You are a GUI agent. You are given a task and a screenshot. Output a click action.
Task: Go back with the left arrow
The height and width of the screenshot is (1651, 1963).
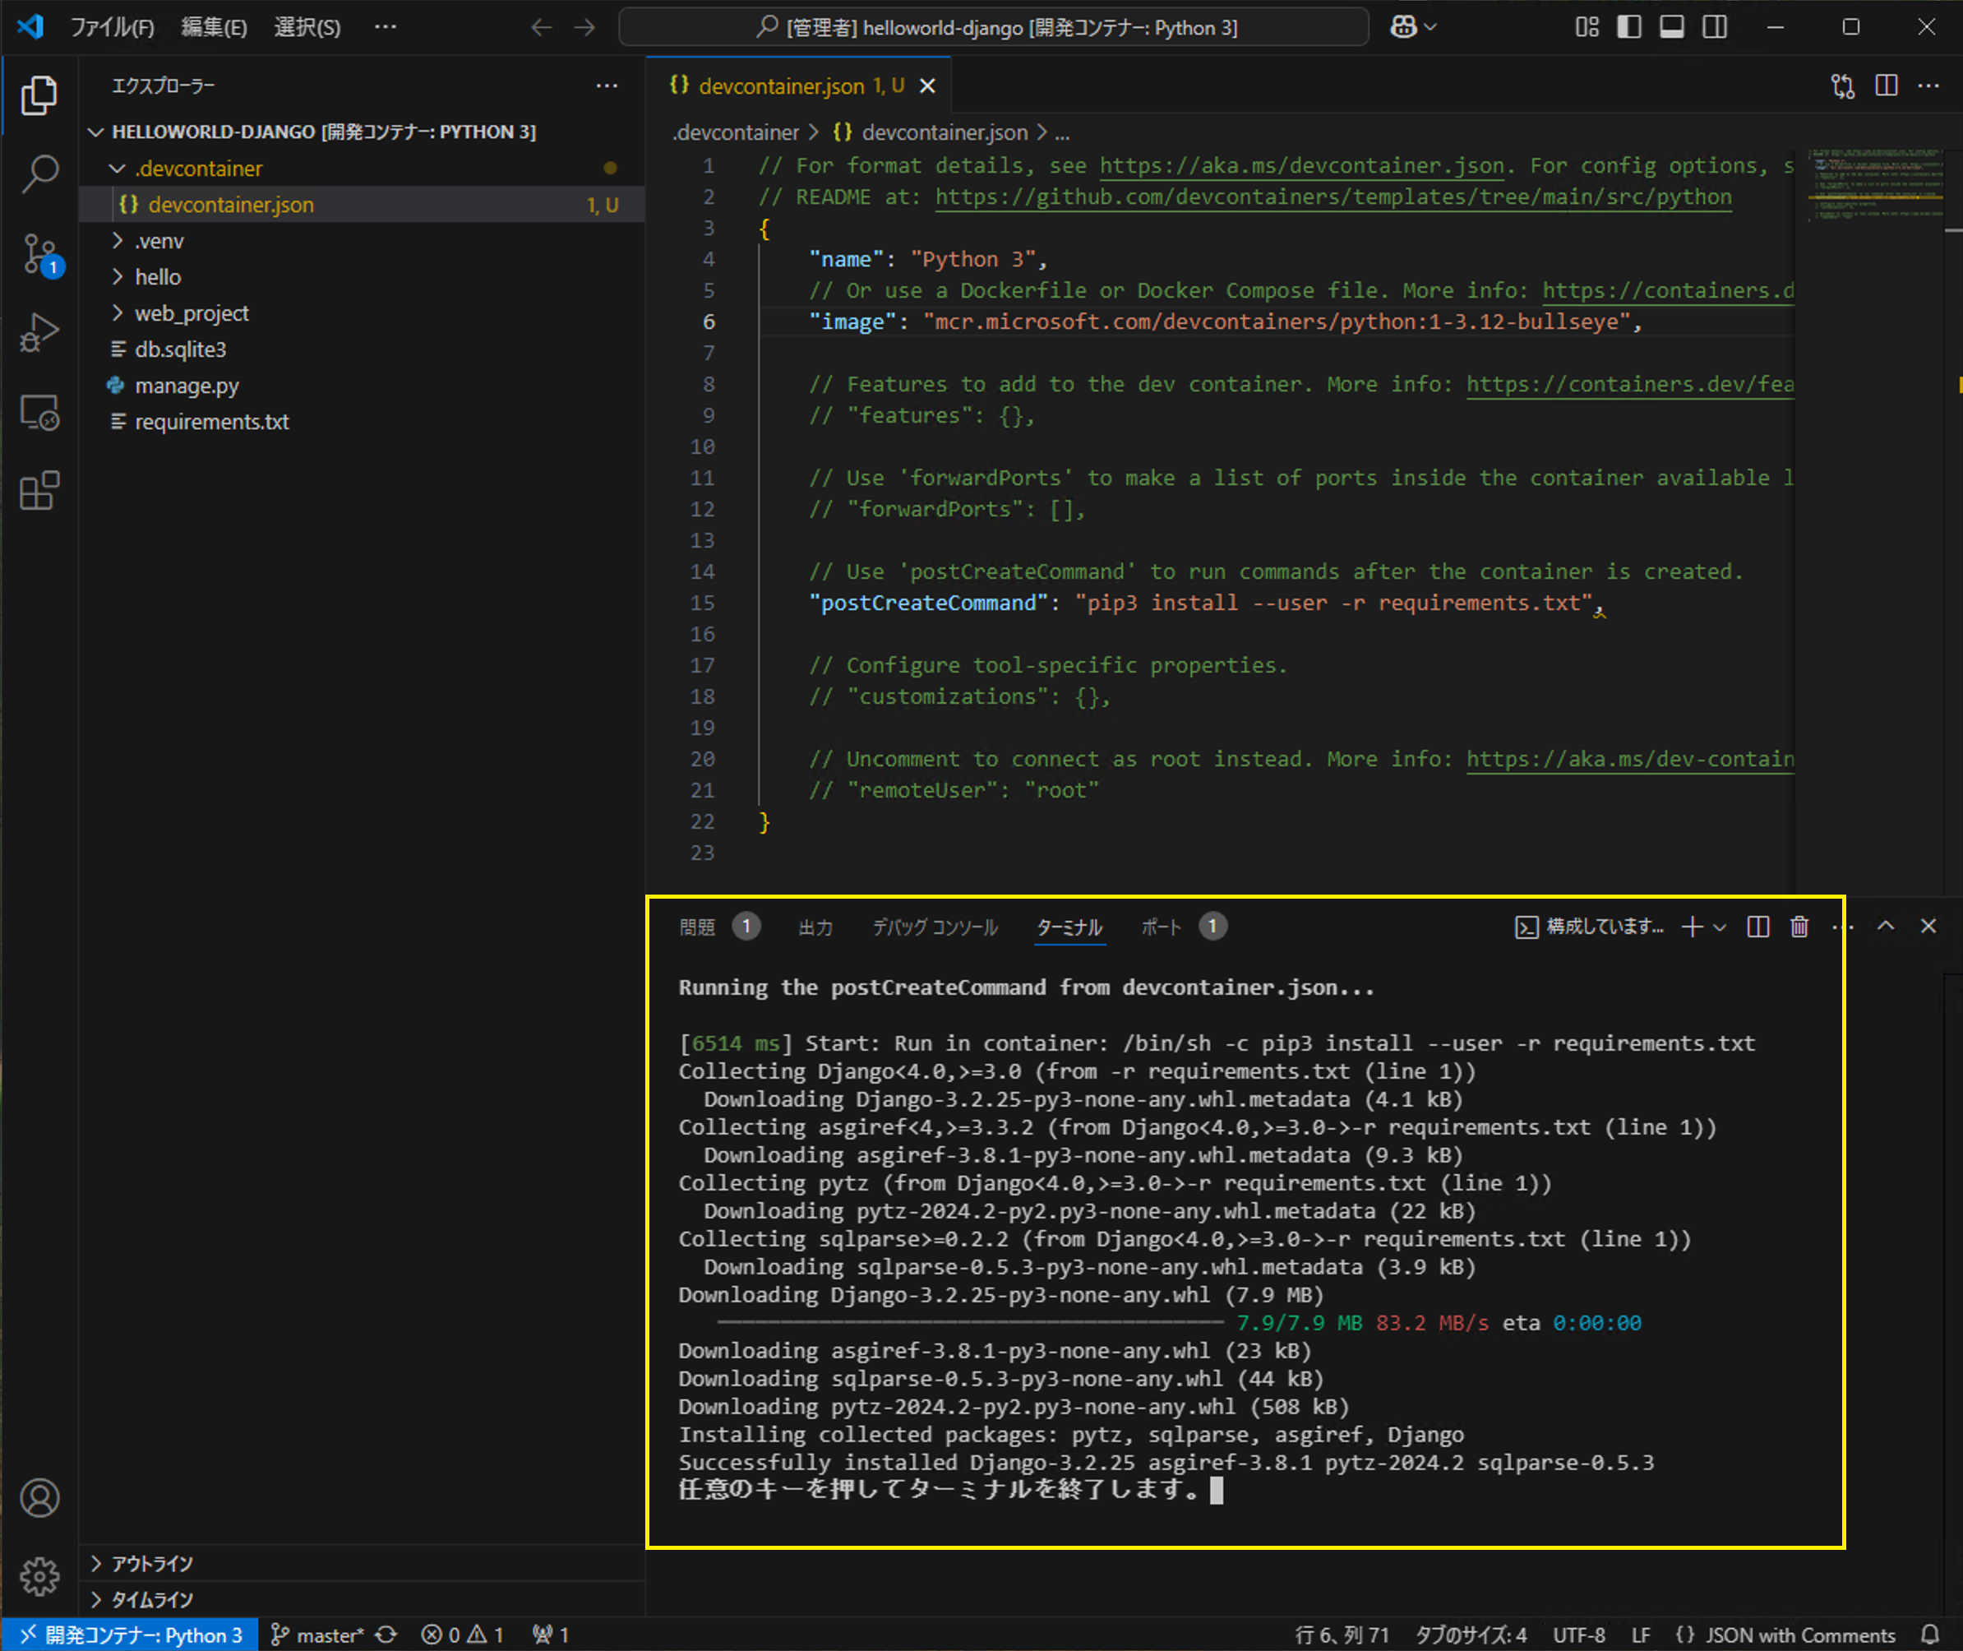(541, 27)
